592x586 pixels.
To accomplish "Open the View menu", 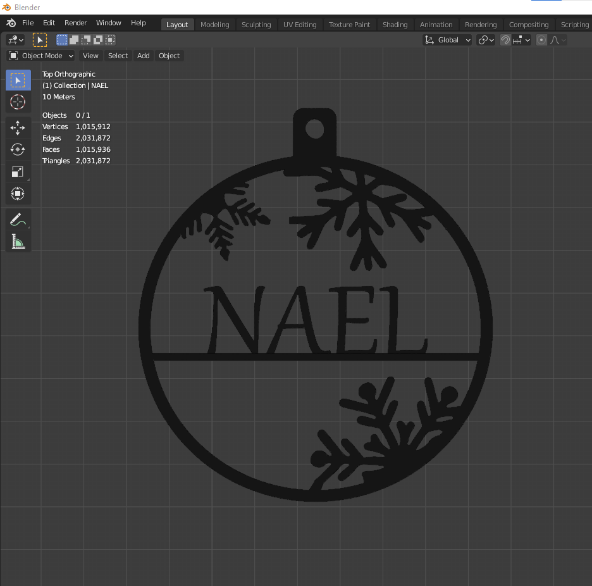I will coord(90,56).
